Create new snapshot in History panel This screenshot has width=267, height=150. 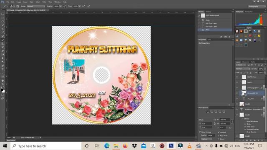[x=225, y=37]
